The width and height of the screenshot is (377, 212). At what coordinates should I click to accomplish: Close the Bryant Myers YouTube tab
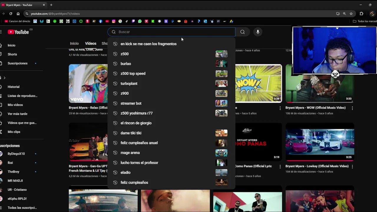pyautogui.click(x=44, y=5)
